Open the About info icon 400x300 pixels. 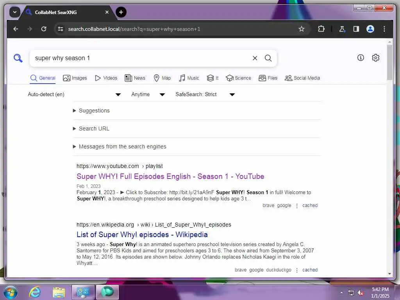coord(361,58)
